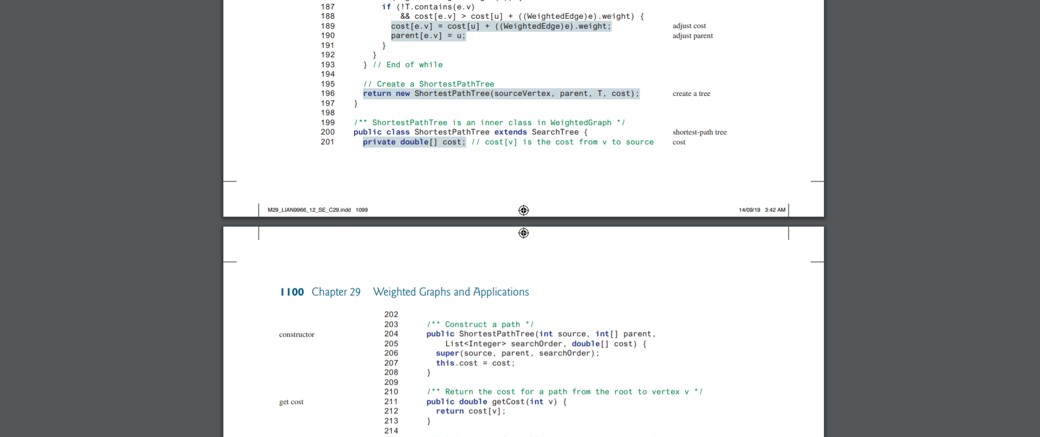Click the highlighted 'private double[] cost;' declaration
This screenshot has width=1040, height=437.
pyautogui.click(x=414, y=142)
